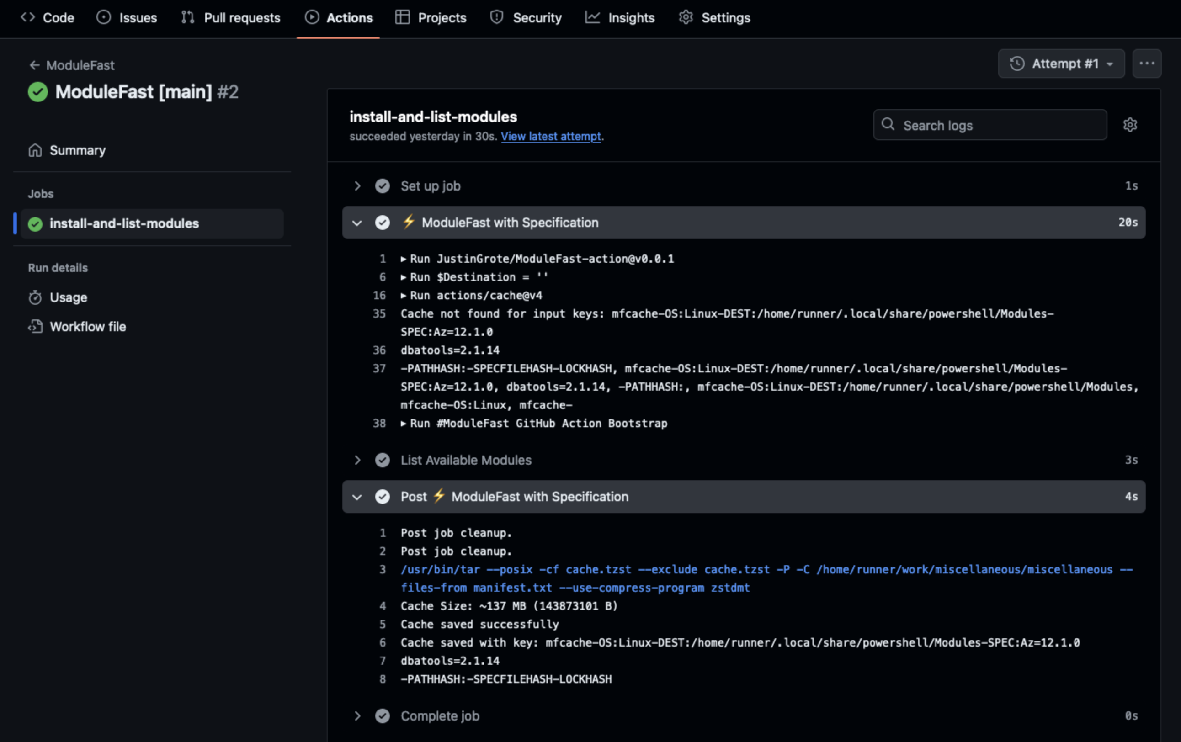
Task: Click the ModuleFast [main] #2 run title
Action: click(x=147, y=92)
